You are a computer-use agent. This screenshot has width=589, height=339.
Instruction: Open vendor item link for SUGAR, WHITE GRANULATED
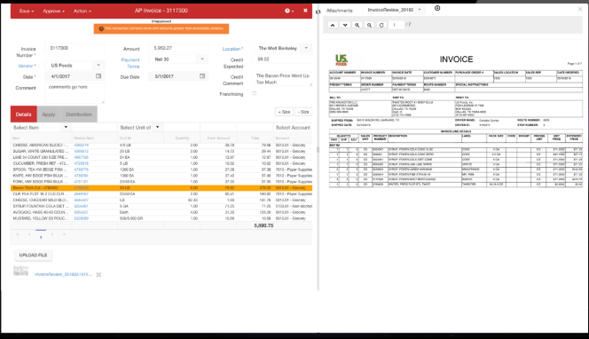[x=81, y=151]
